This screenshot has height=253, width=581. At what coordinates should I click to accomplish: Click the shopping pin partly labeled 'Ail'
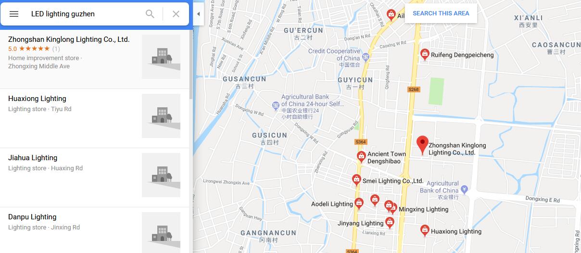[392, 14]
